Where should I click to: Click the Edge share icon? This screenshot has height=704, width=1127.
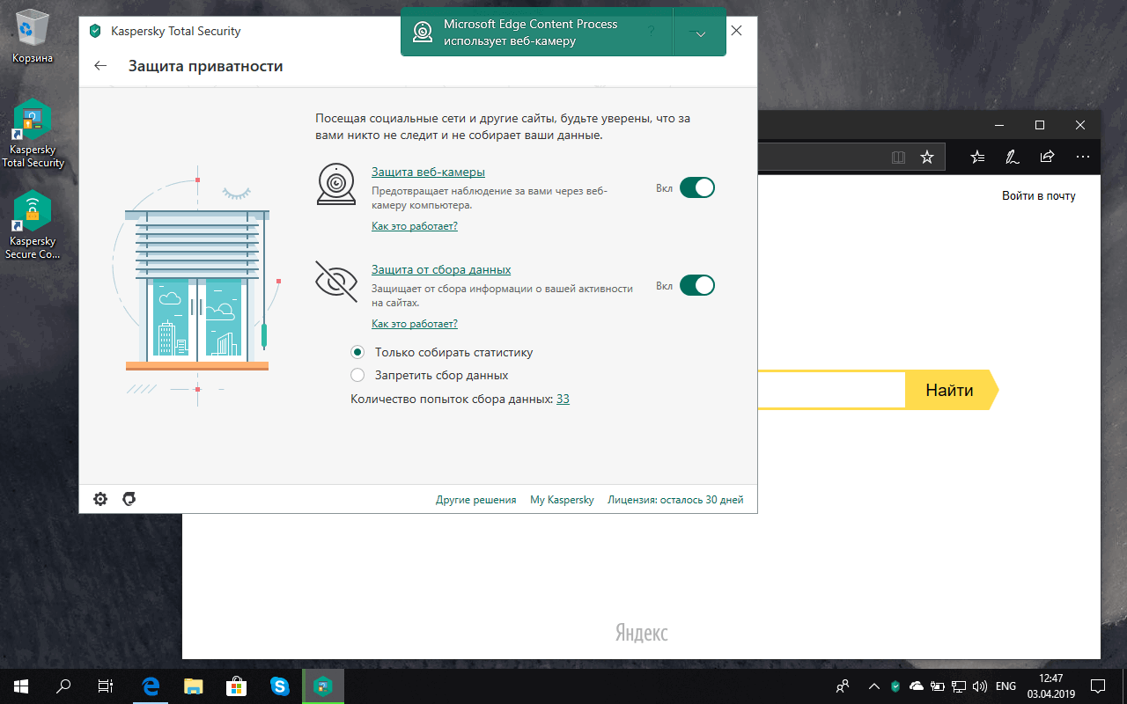1047,157
